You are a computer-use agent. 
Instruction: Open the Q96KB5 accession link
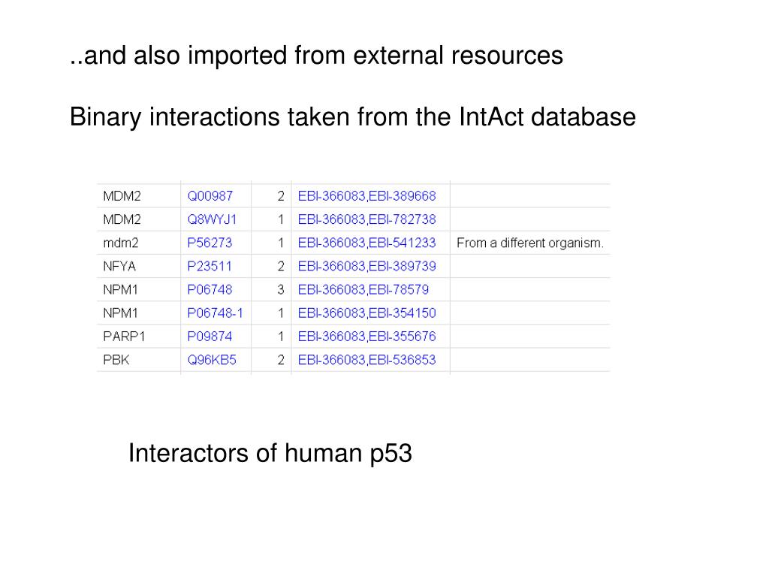click(x=212, y=360)
